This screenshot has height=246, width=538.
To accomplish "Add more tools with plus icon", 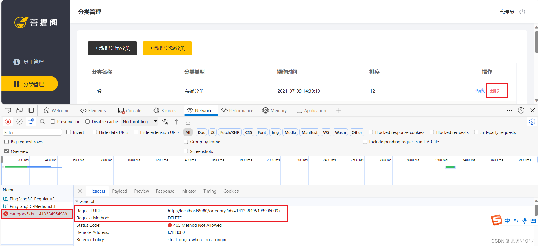I will pos(339,110).
